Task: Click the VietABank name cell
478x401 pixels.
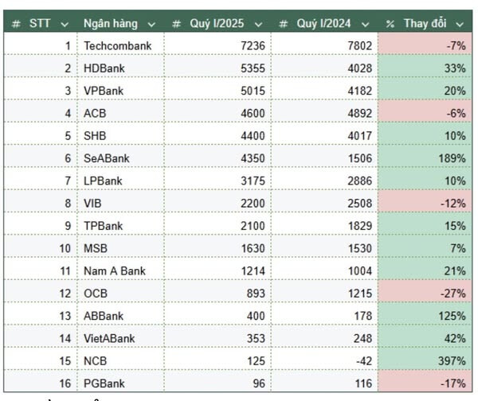Action: click(x=109, y=339)
